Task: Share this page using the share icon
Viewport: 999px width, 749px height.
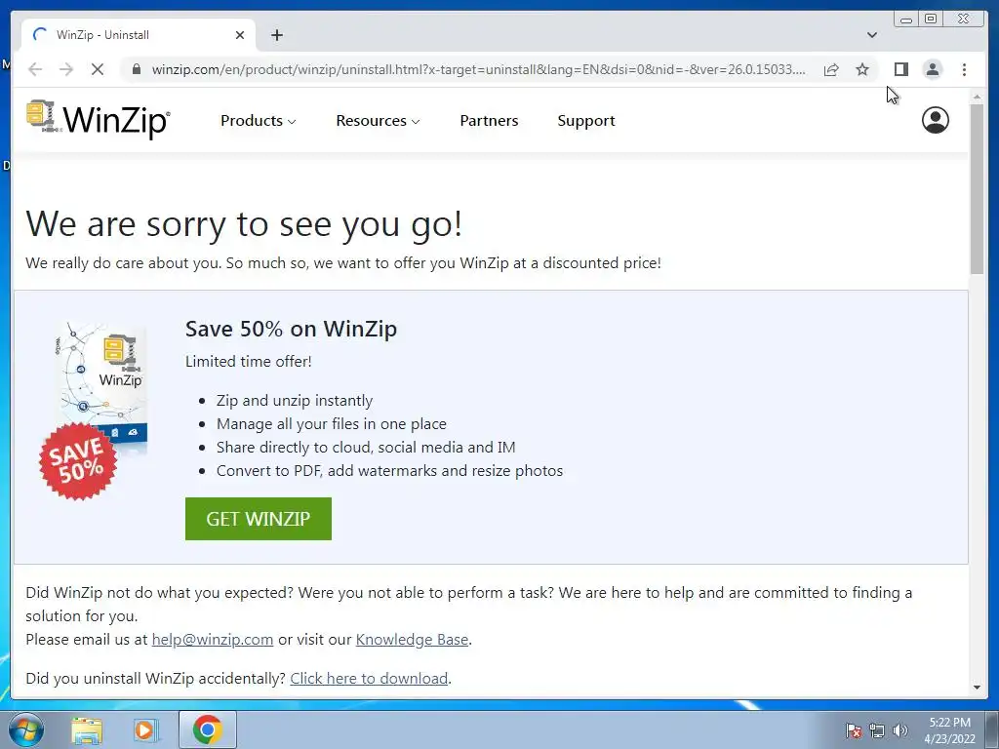Action: [831, 69]
